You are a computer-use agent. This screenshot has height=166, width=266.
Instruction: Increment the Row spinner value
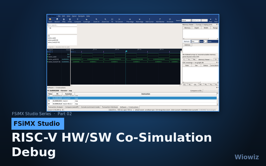click(x=207, y=41)
